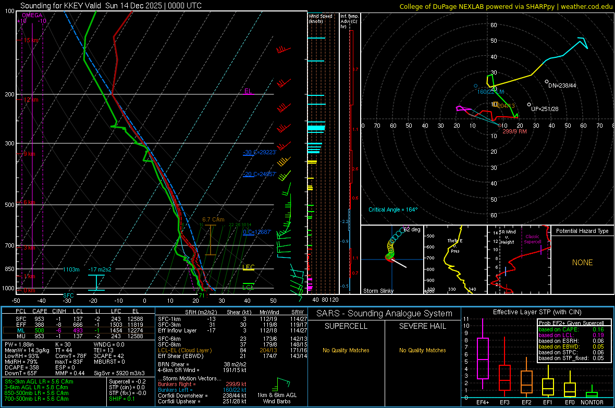Click the 'ConvT = 78F' value
The width and height of the screenshot is (615, 408).
(70, 356)
